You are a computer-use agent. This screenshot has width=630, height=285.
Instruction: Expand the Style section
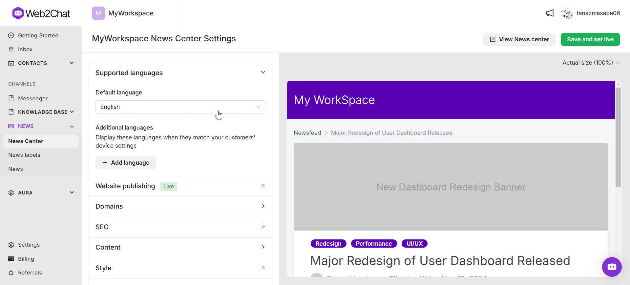tap(180, 268)
